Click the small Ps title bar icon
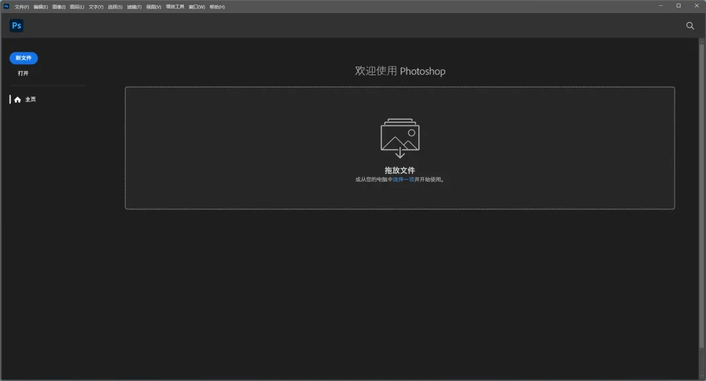Screen dimensions: 706x381 click(x=7, y=7)
